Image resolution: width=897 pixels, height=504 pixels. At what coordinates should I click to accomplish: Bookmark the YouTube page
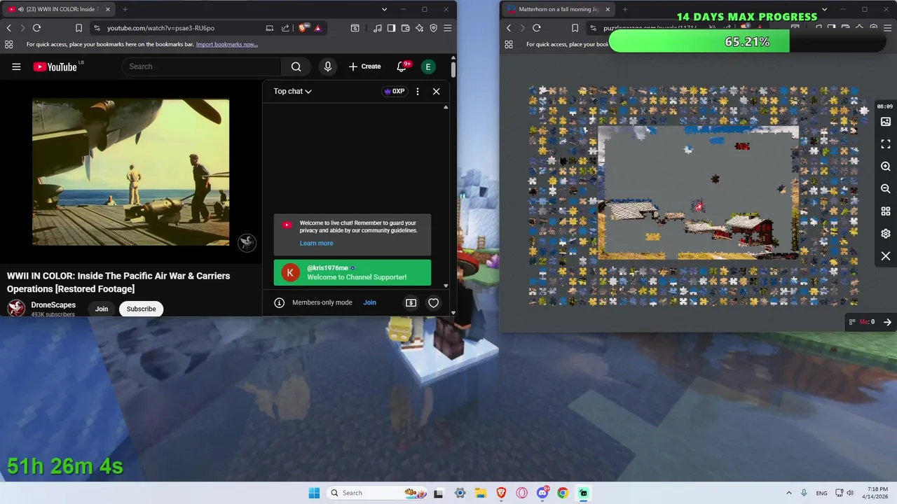(78, 28)
